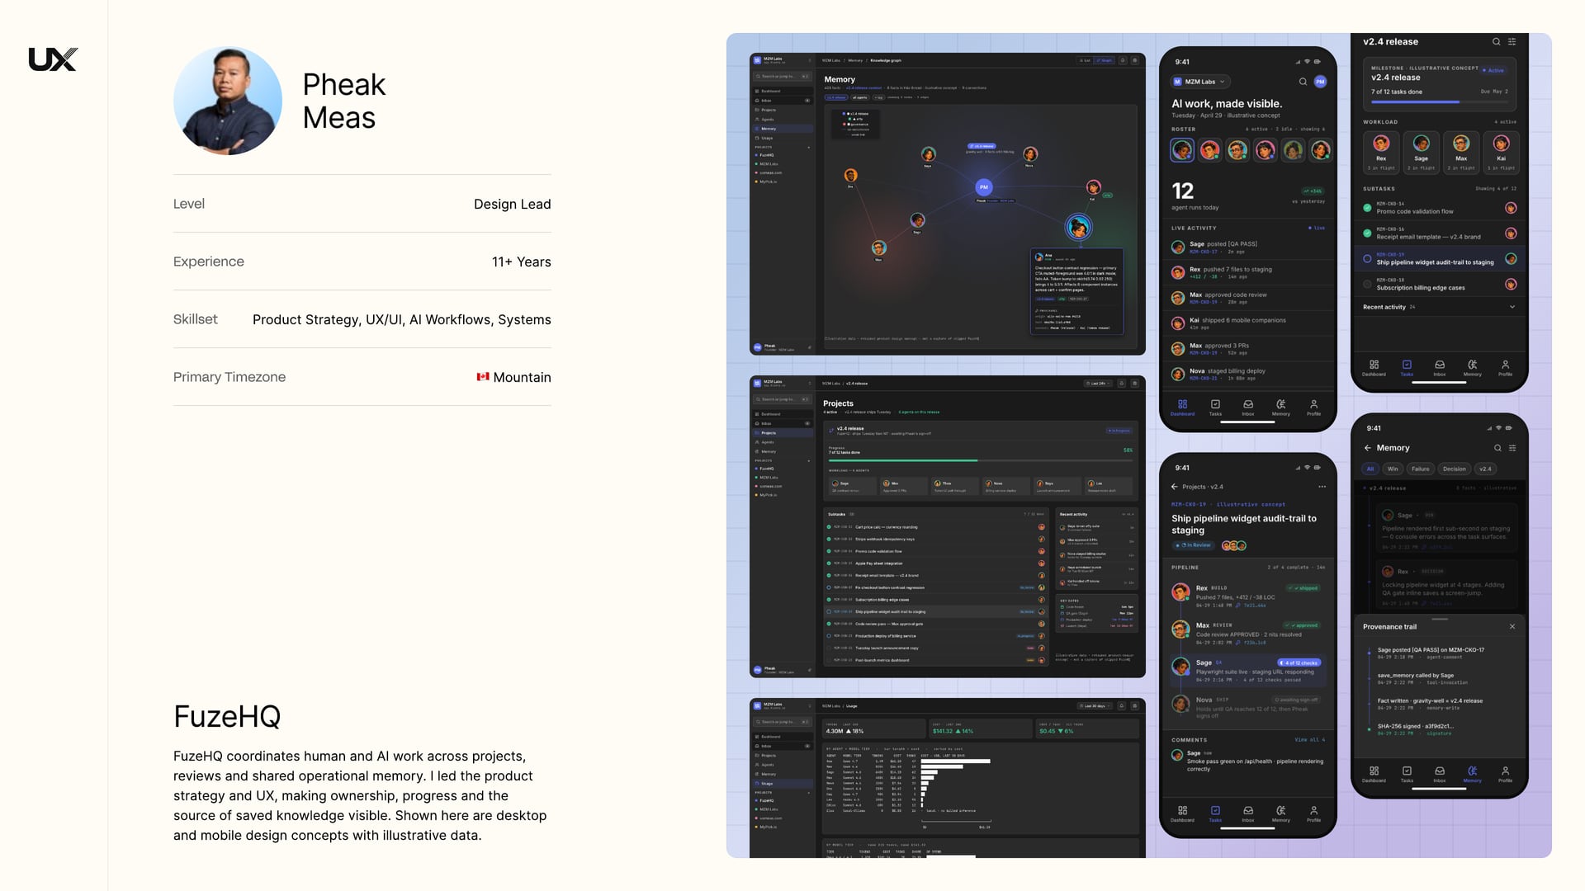Tap search icon beside MZM Labs on dashboard phone
This screenshot has width=1585, height=891.
(1303, 82)
